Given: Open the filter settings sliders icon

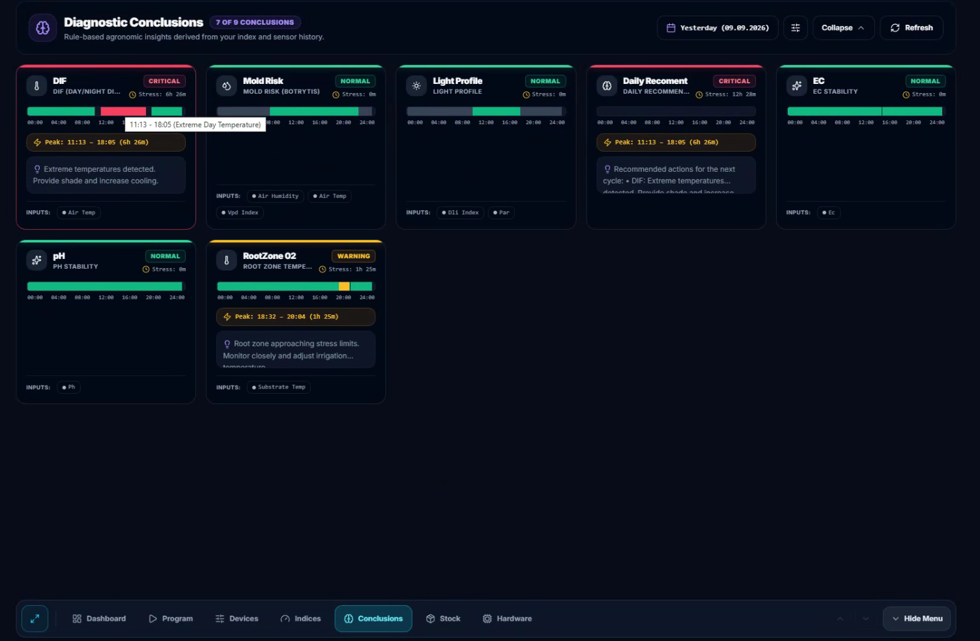Looking at the screenshot, I should click(x=796, y=28).
